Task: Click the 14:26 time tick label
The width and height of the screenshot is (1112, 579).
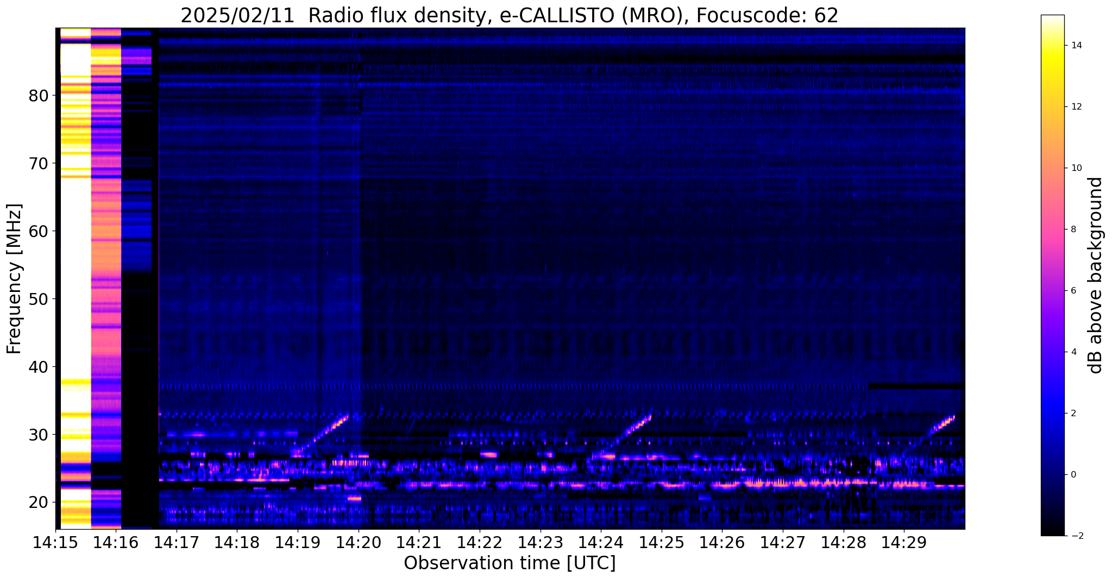Action: pyautogui.click(x=722, y=543)
